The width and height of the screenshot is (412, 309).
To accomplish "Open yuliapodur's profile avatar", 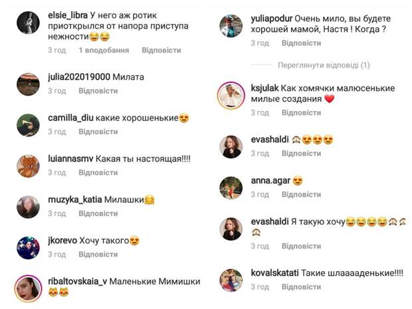I will pos(231,26).
